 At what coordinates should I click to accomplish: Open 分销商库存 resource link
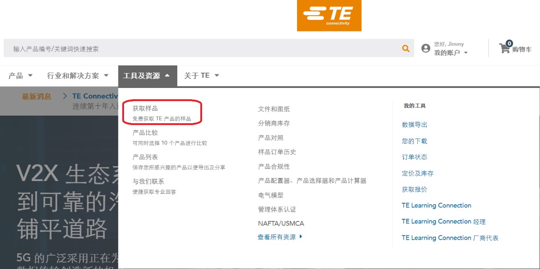pos(274,123)
